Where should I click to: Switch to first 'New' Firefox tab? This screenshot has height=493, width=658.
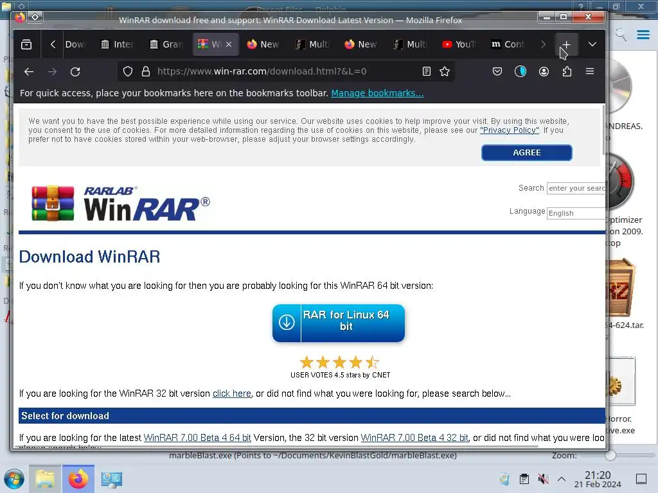point(264,44)
